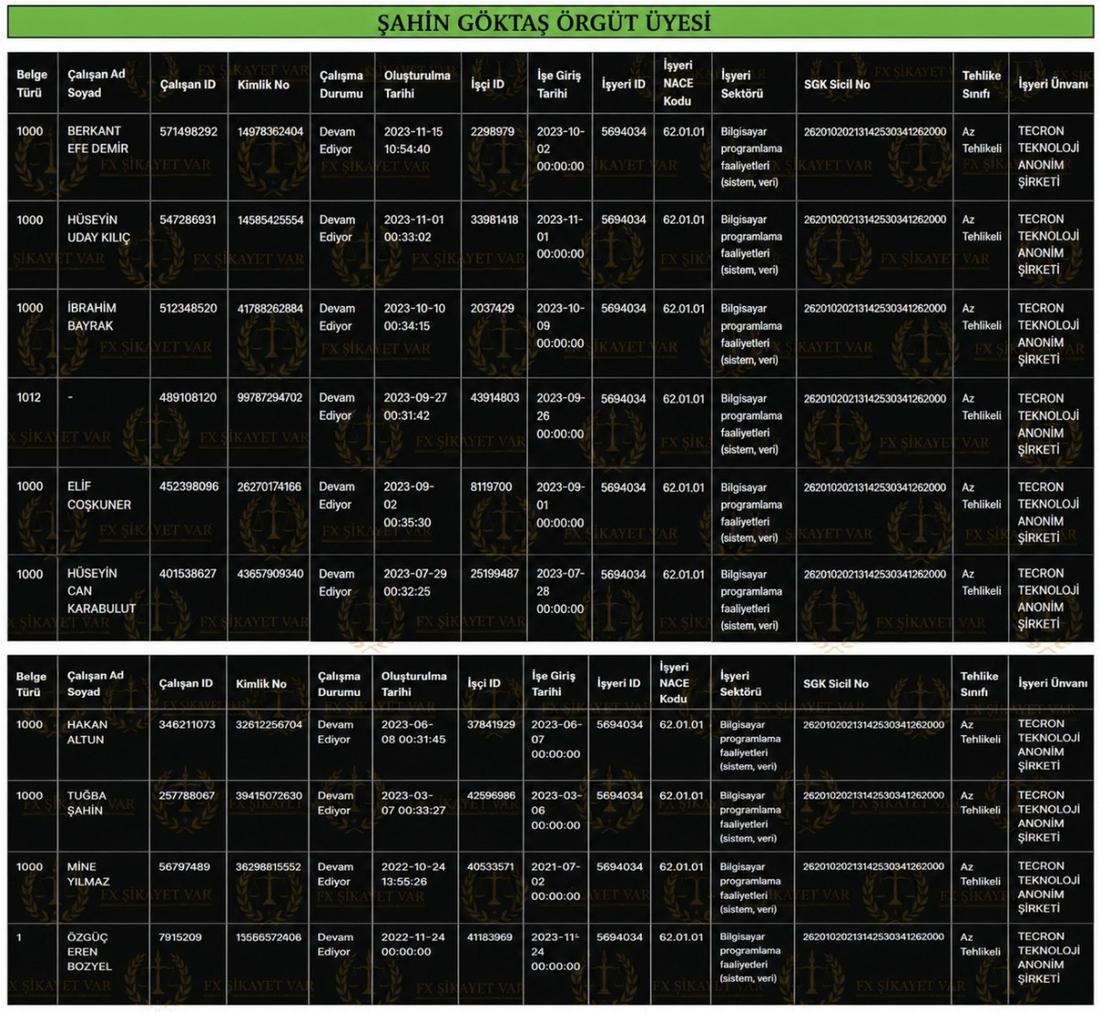1100x1012 pixels.
Task: Select employee ID 452398096
Action: pos(189,487)
